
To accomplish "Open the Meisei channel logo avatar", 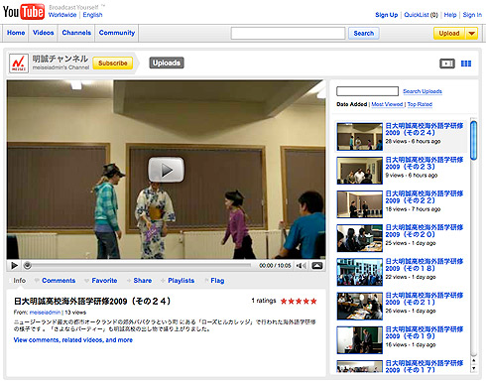I will click(19, 63).
